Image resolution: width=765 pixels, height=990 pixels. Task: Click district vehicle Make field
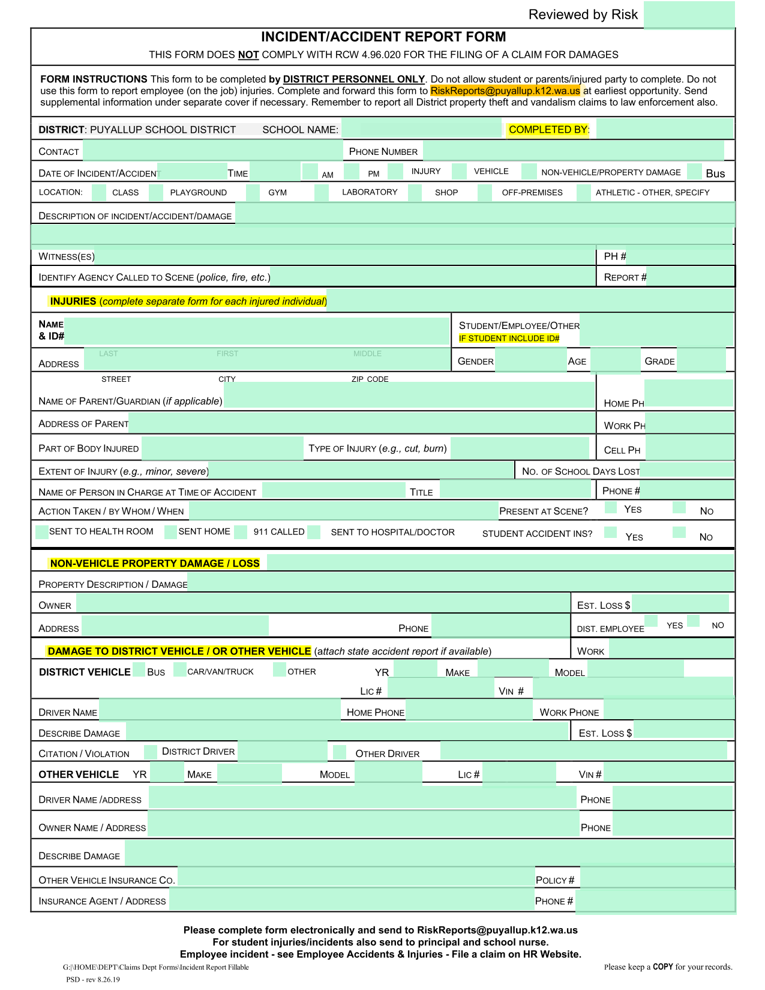pyautogui.click(x=513, y=669)
